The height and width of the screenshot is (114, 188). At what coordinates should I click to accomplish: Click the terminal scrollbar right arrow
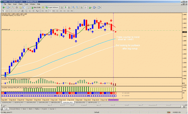pyautogui.click(x=184, y=106)
